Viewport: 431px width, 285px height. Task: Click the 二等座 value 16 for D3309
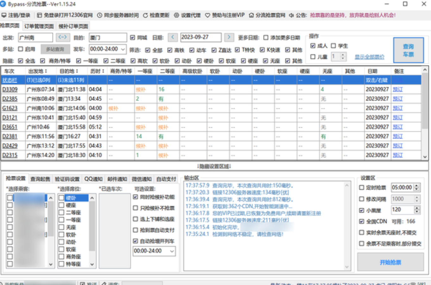162,89
